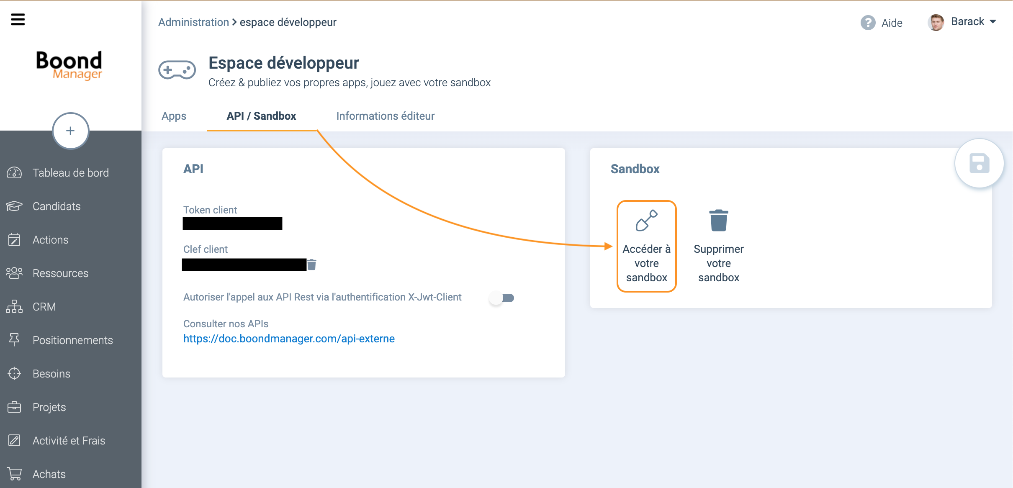The width and height of the screenshot is (1013, 488).
Task: Click the Positionnements pin icon
Action: pos(14,340)
